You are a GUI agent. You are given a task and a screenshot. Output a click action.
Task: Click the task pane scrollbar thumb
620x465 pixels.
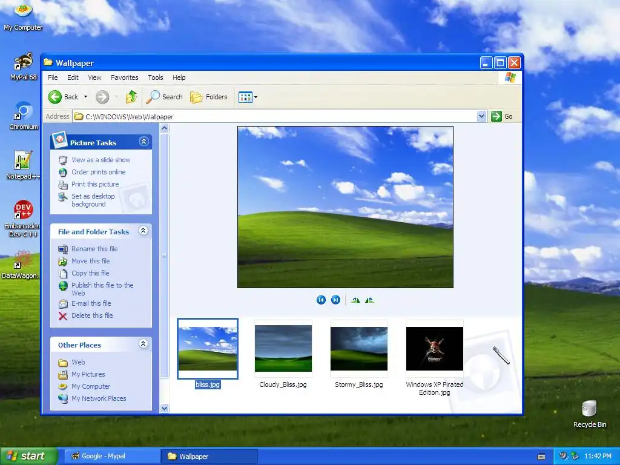(x=165, y=256)
